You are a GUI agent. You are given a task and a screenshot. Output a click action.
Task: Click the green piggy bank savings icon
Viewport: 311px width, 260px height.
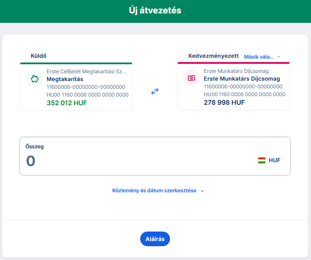click(x=35, y=79)
